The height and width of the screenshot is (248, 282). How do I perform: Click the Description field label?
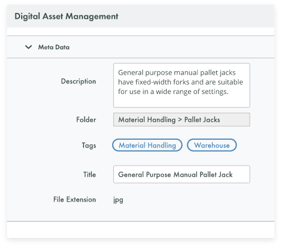[79, 81]
